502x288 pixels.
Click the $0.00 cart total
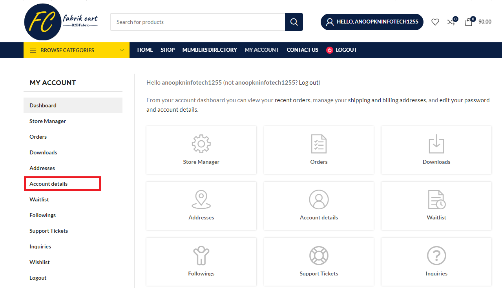[485, 22]
